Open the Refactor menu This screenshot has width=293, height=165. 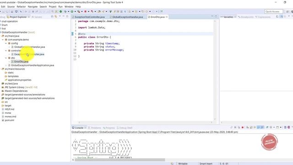(x=21, y=6)
